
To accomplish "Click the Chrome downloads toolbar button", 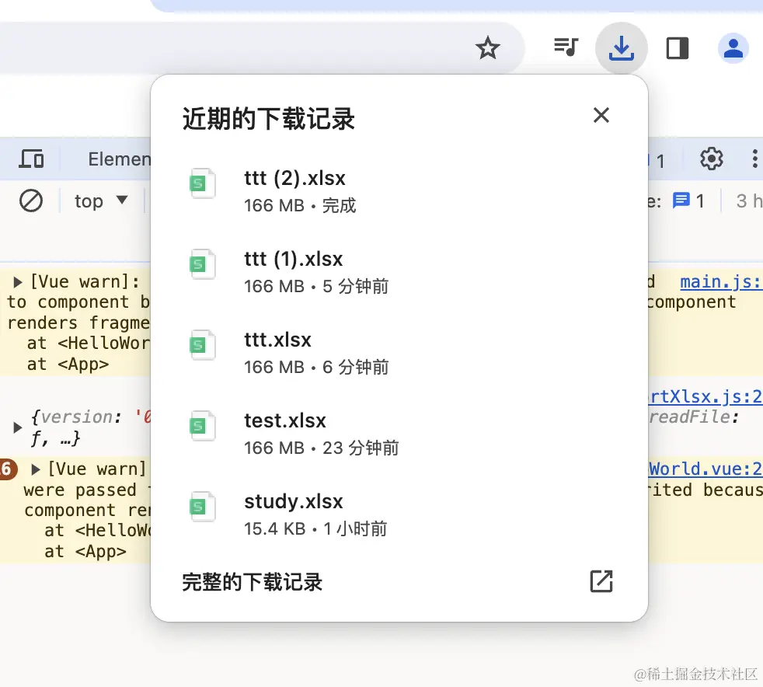I will click(x=622, y=48).
